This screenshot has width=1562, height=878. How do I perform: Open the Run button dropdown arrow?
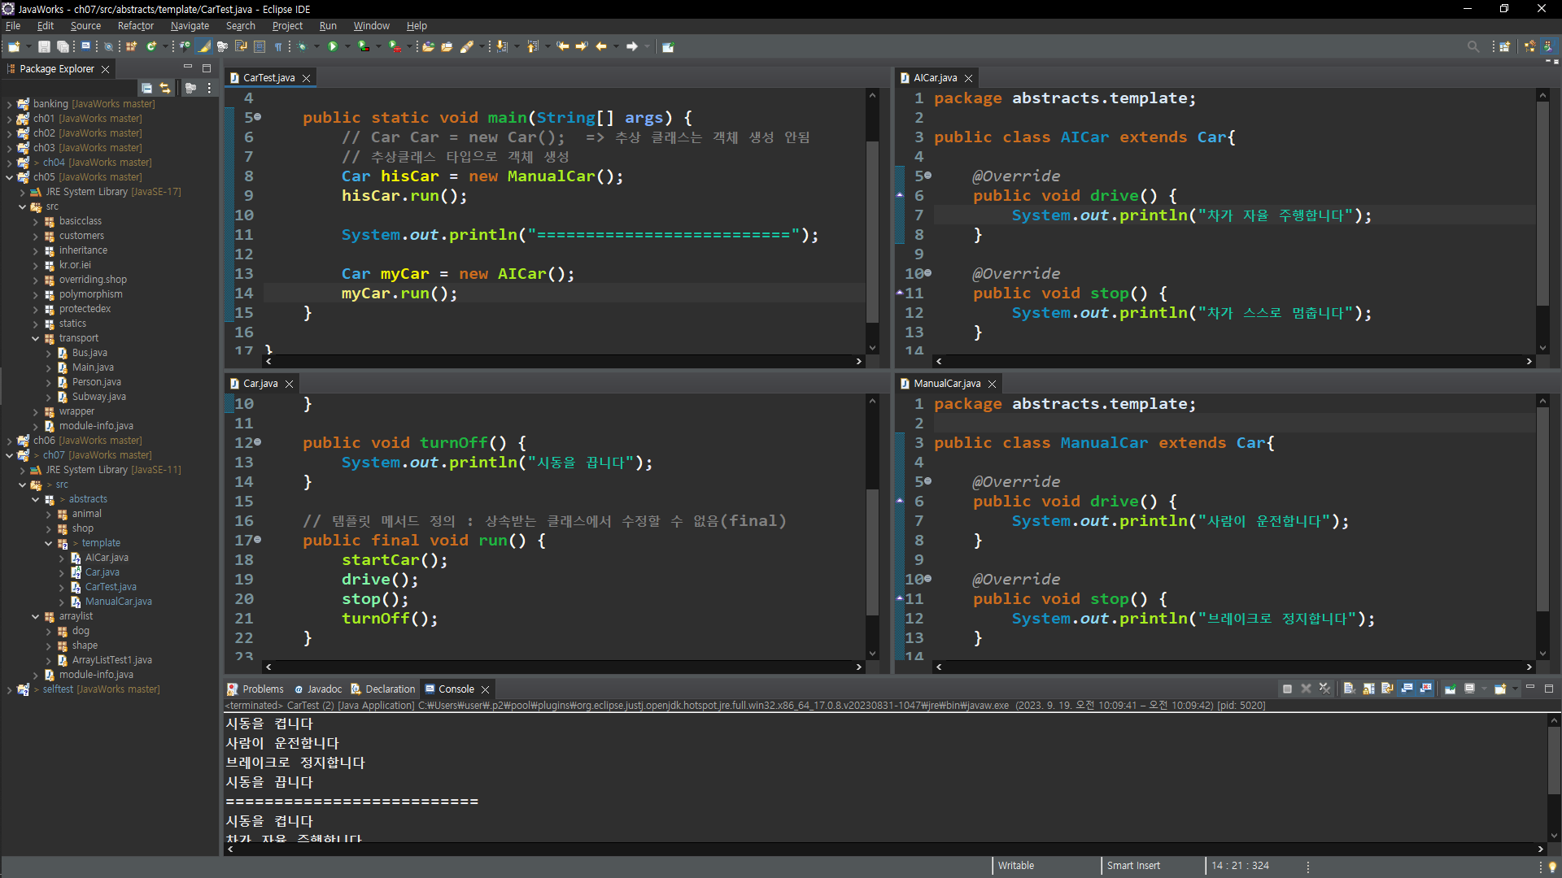(x=347, y=46)
